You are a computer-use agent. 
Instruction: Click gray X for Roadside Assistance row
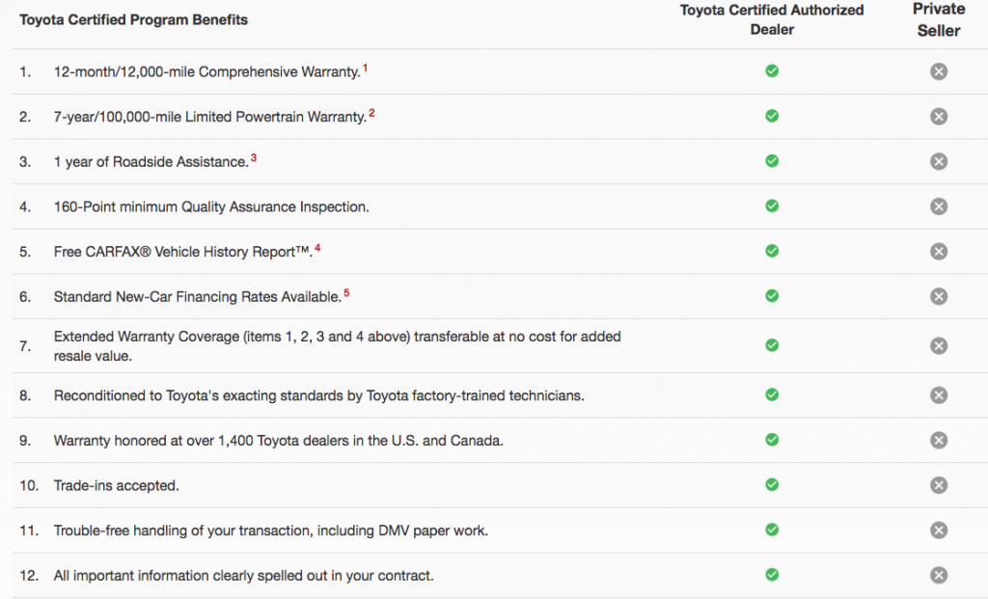click(939, 161)
